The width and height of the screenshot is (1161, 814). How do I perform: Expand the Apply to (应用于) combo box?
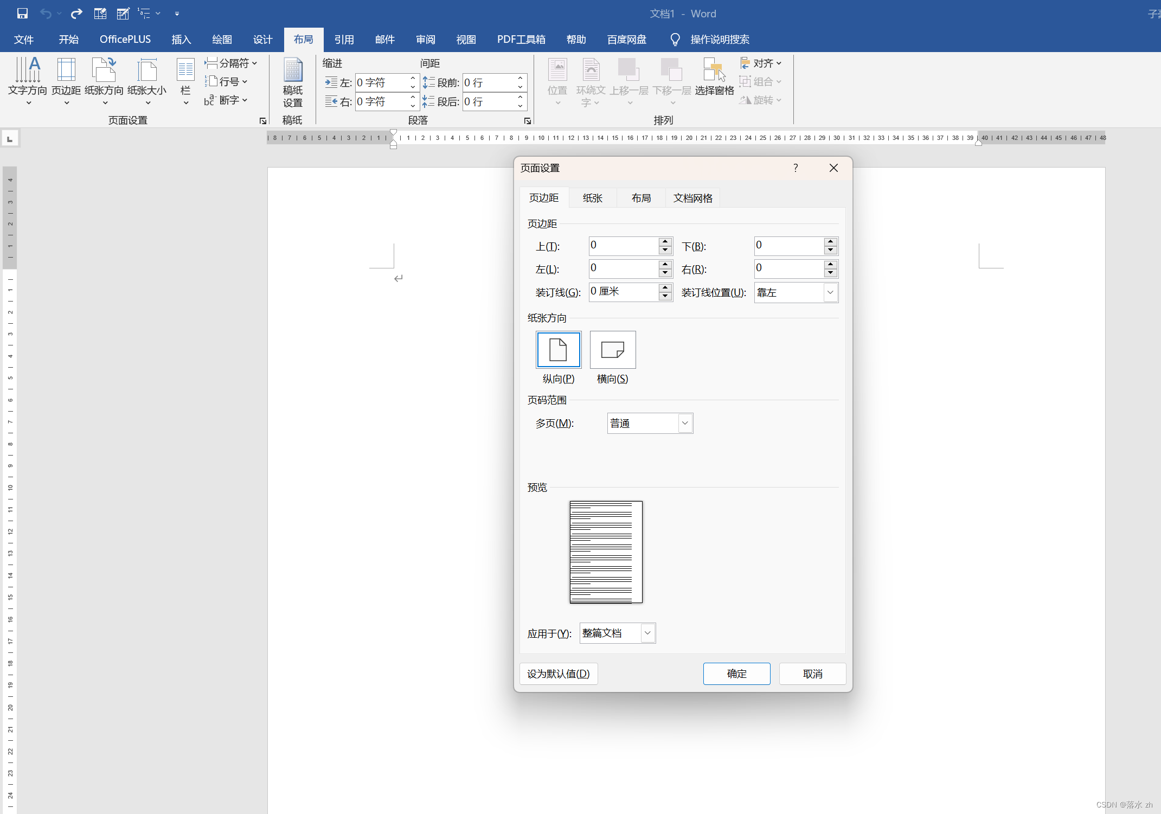click(647, 633)
